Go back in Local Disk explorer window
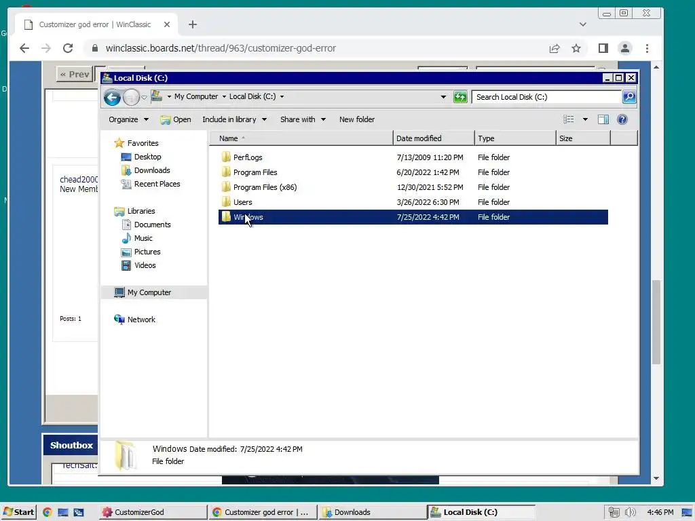The height and width of the screenshot is (521, 695). pyautogui.click(x=112, y=97)
